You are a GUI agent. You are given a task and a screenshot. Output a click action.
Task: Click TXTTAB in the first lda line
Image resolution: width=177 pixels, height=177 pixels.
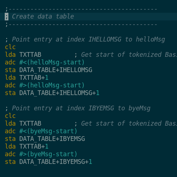coord(30,55)
